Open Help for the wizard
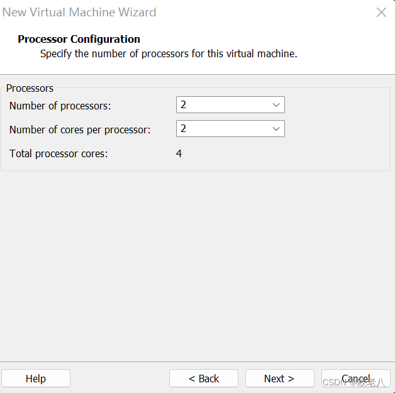395x393 pixels. coord(36,379)
